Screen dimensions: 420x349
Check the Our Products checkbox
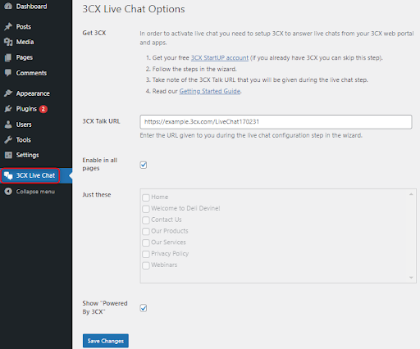tap(146, 231)
